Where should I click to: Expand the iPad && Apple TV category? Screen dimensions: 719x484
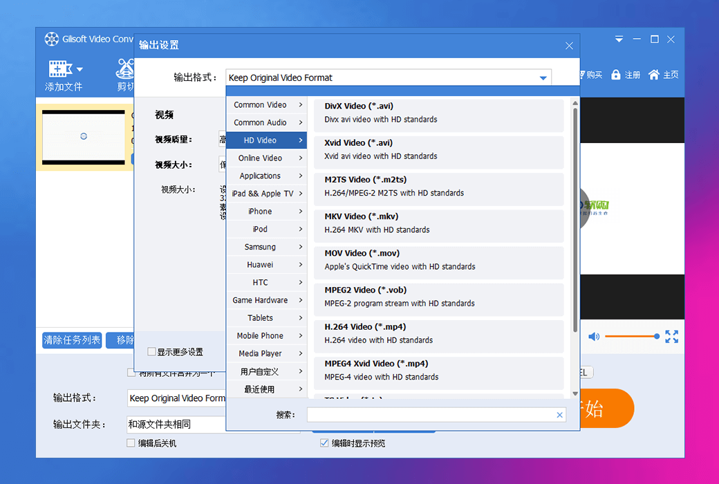(x=266, y=194)
